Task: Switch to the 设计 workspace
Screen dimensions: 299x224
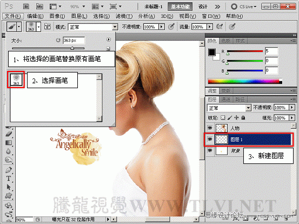Action: (x=203, y=6)
